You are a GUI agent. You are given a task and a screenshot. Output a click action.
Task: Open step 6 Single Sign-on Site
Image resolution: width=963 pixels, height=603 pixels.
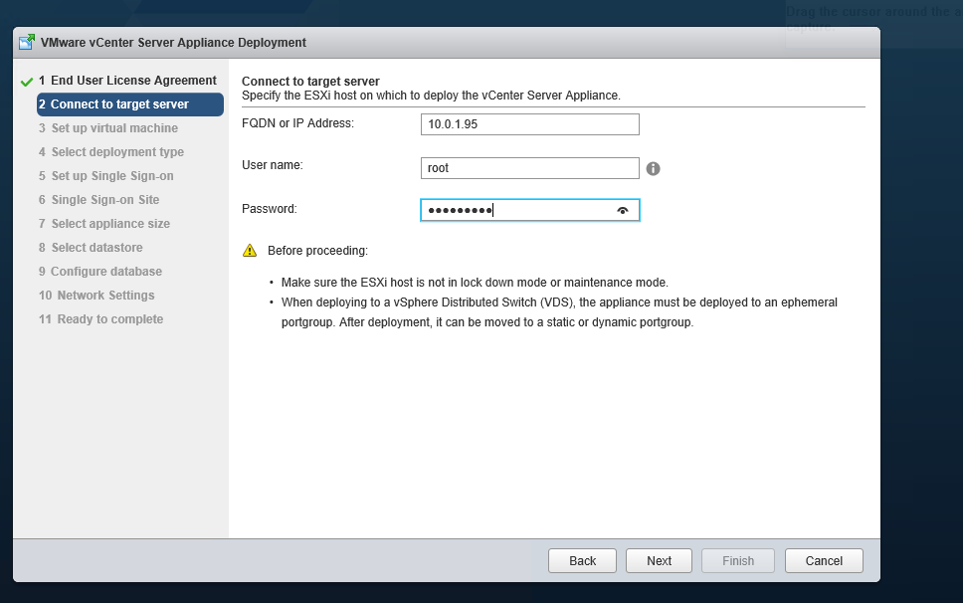98,200
